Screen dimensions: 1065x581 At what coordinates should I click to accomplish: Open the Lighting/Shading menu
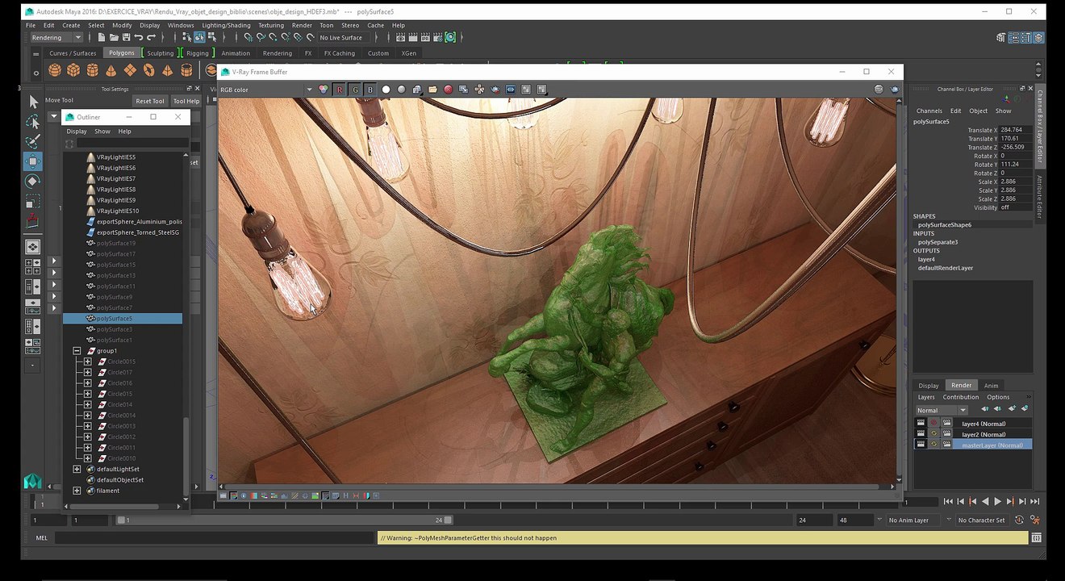pos(226,25)
